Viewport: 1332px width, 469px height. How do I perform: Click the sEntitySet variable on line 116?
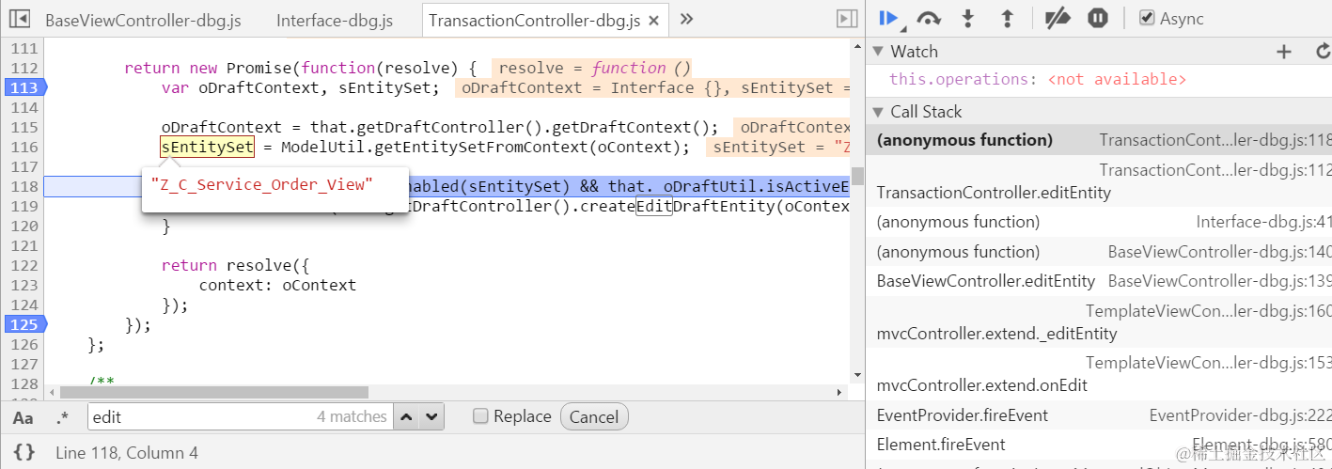tap(208, 147)
